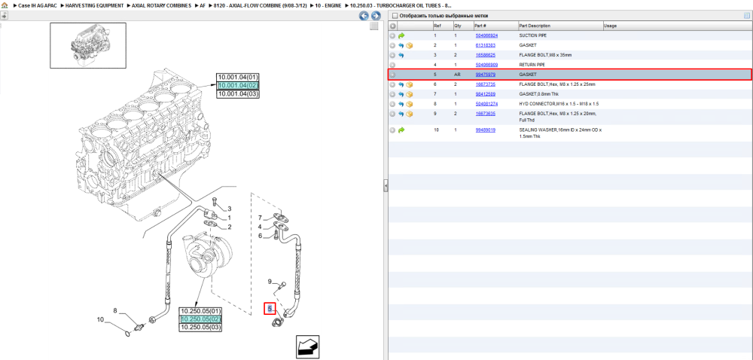Click the blue arrow icon in the GASKET 0.8mm Thk row

401,94
